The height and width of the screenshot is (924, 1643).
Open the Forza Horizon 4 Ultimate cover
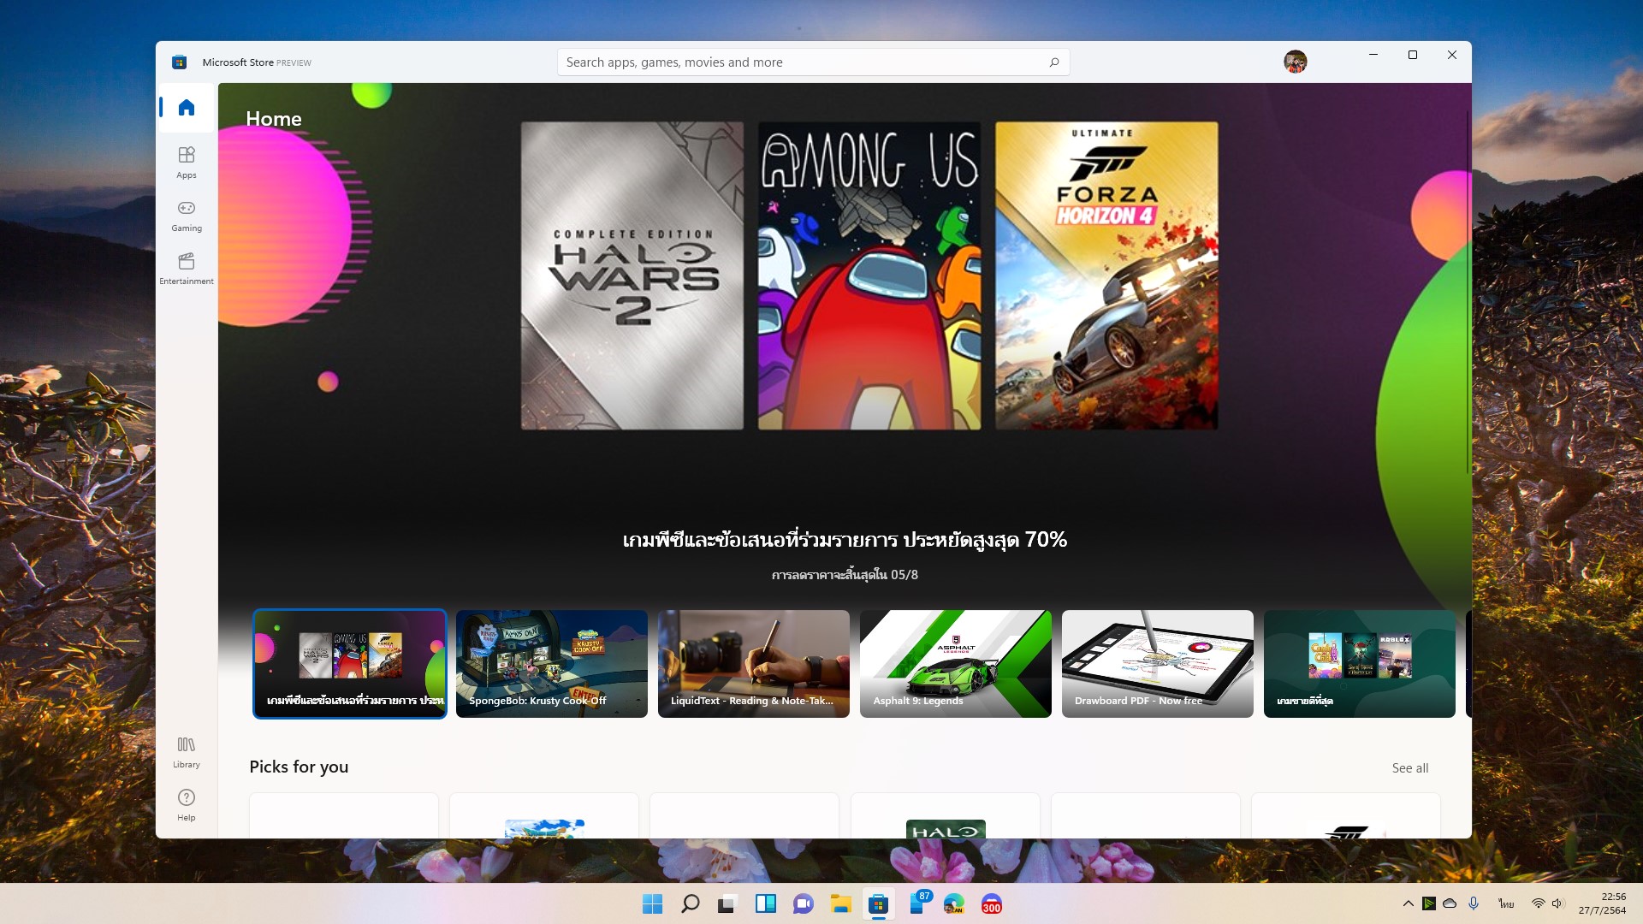(x=1106, y=275)
